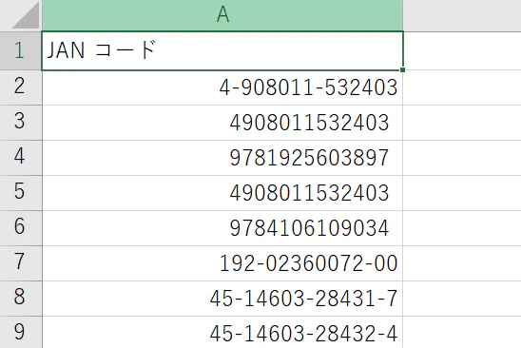This screenshot has height=348, width=521.
Task: Select row 7 header
Action: (21, 263)
